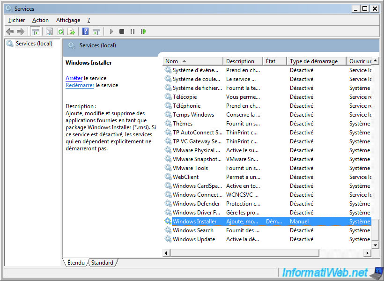Viewport: 384px width, 281px height.
Task: Select the gear icon beside Temps Windows
Action: click(168, 115)
